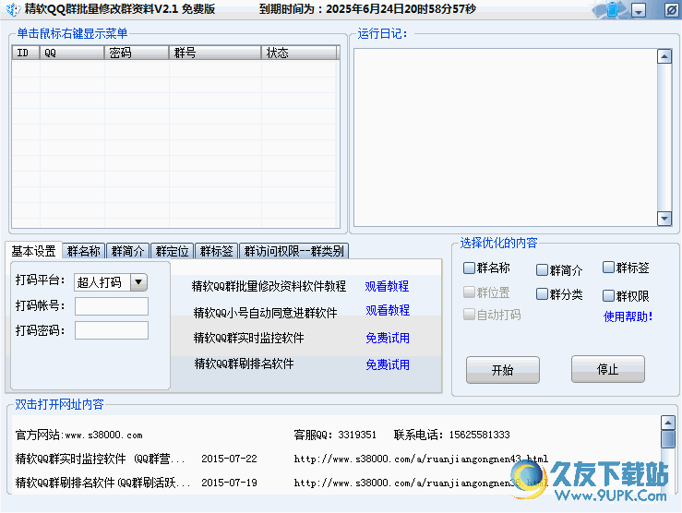Click the 精软QQ群刷排名软件 promo label

[x=244, y=364]
